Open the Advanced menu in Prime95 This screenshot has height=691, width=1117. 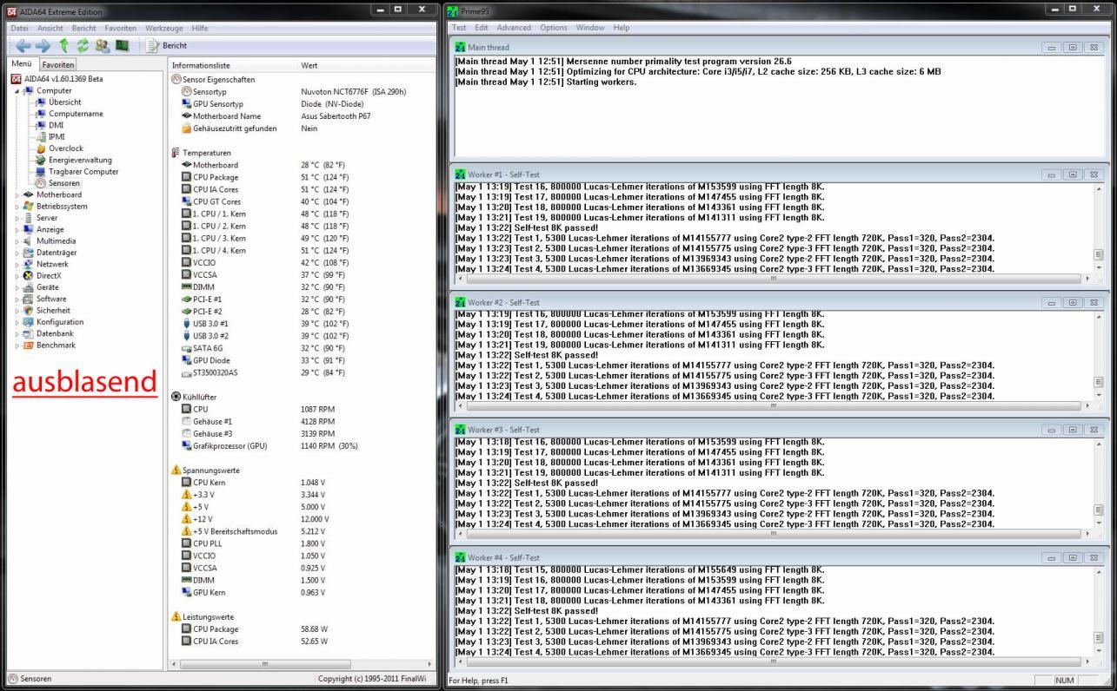tap(514, 28)
